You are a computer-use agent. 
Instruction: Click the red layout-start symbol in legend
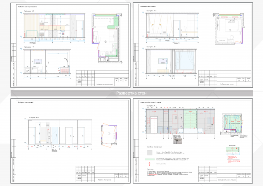pyautogui.click(x=149, y=164)
